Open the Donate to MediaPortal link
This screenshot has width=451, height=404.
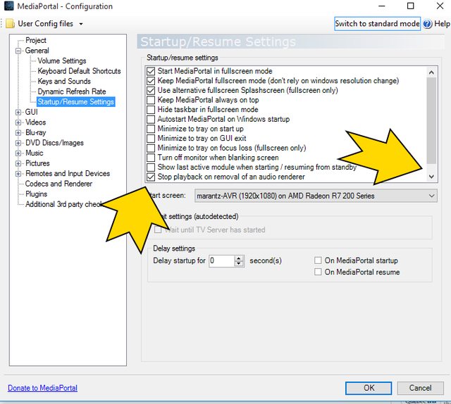(x=42, y=388)
